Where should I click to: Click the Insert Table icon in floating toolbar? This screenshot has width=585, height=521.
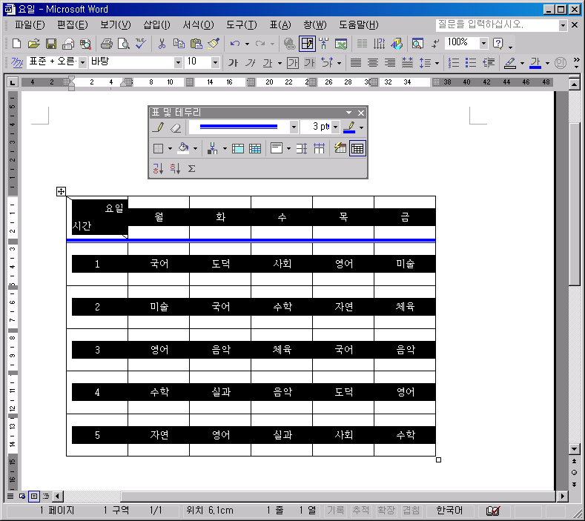pyautogui.click(x=212, y=149)
